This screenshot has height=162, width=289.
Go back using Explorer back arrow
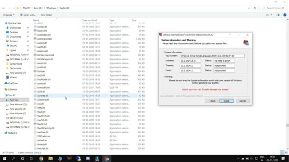[x=4, y=8]
